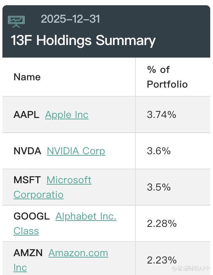
Task: Click the MSFT ticker symbol
Action: 27,180
